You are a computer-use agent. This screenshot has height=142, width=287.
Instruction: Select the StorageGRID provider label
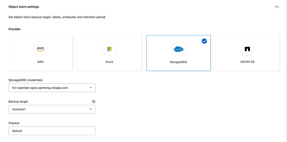178,62
